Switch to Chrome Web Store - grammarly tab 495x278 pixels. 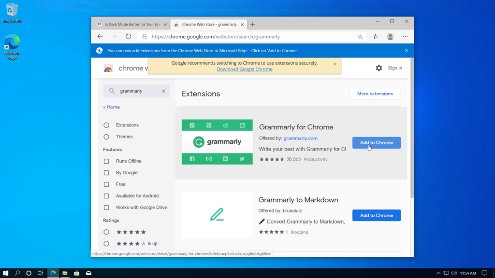pos(209,24)
